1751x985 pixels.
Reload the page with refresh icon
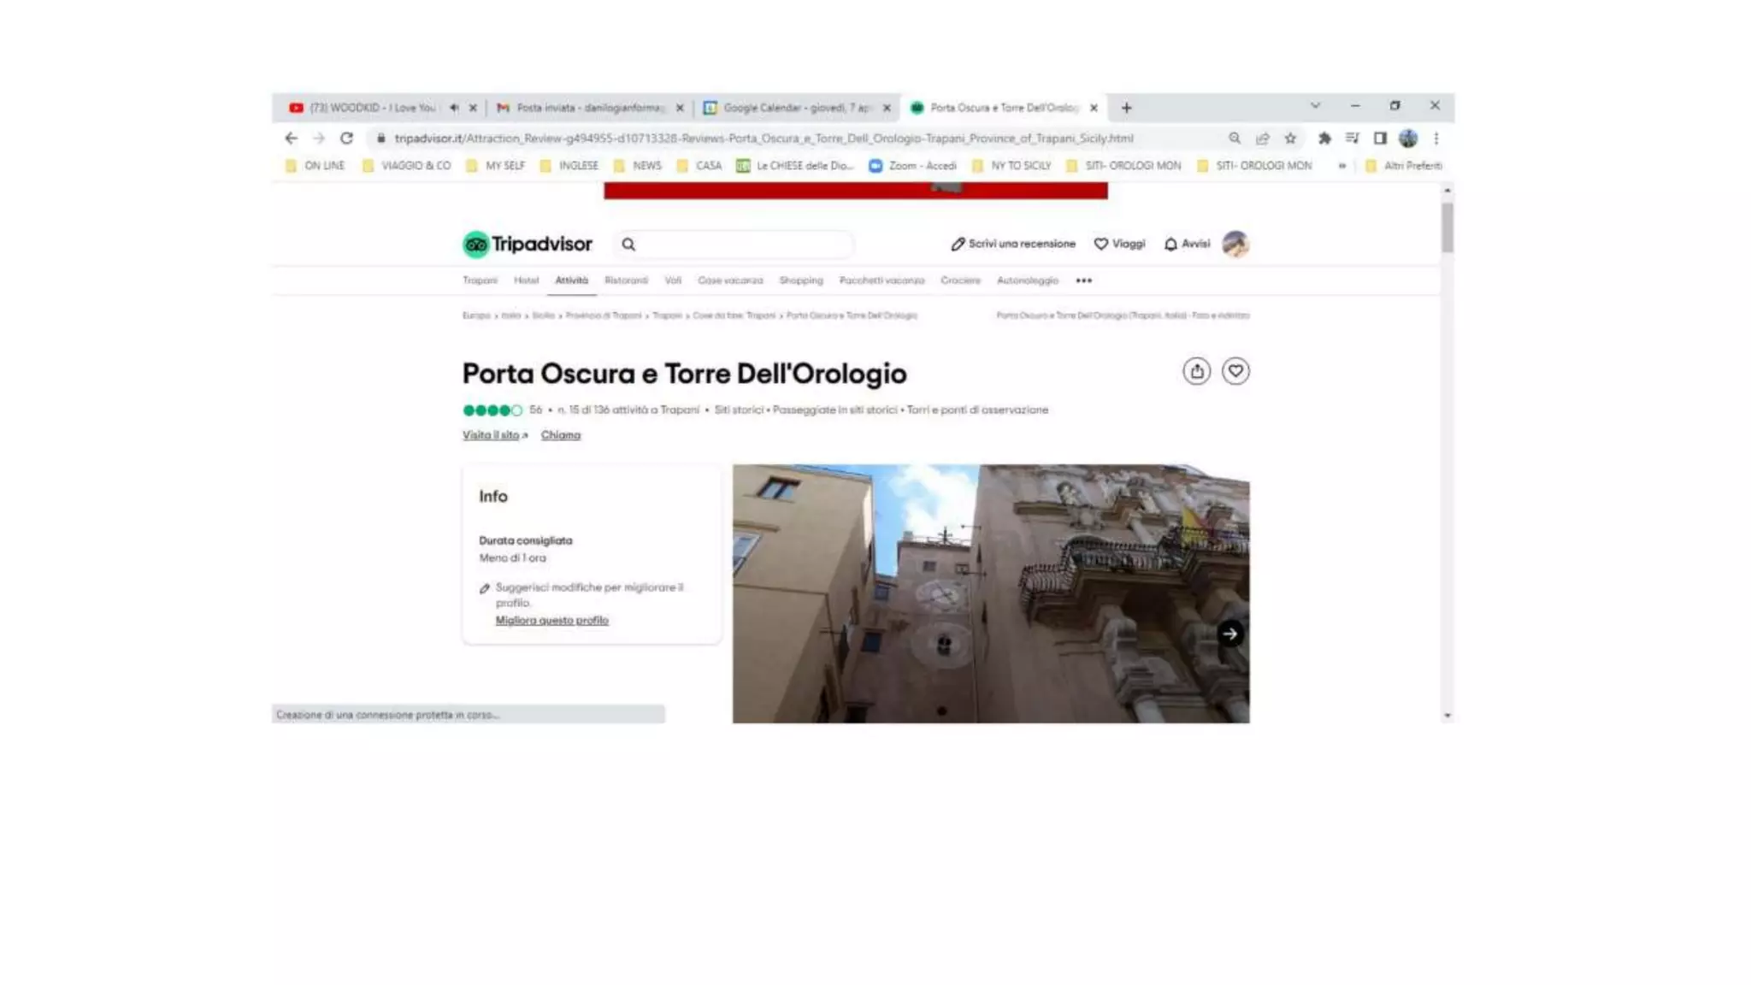(346, 139)
